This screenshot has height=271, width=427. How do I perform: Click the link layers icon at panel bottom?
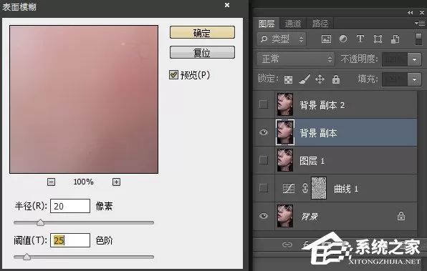click(x=287, y=245)
